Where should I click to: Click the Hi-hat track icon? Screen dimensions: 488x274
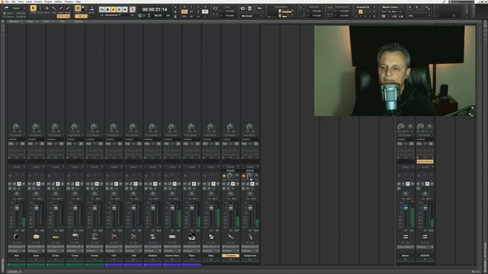pos(56,237)
